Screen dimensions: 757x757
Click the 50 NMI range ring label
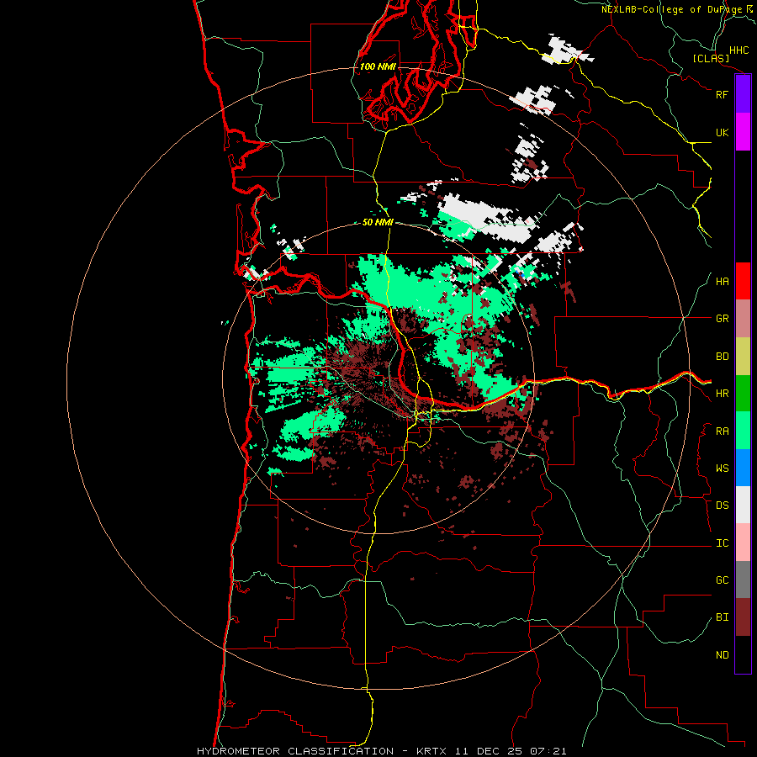tap(378, 222)
